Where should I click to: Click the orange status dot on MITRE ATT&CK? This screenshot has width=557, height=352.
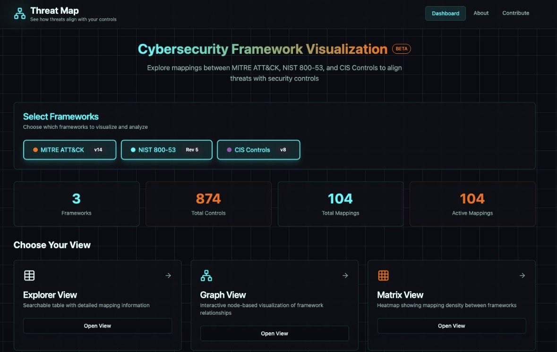pyautogui.click(x=34, y=150)
